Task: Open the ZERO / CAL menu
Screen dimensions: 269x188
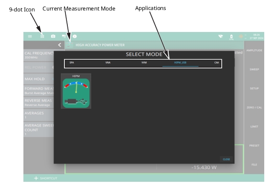Action: coord(254,107)
